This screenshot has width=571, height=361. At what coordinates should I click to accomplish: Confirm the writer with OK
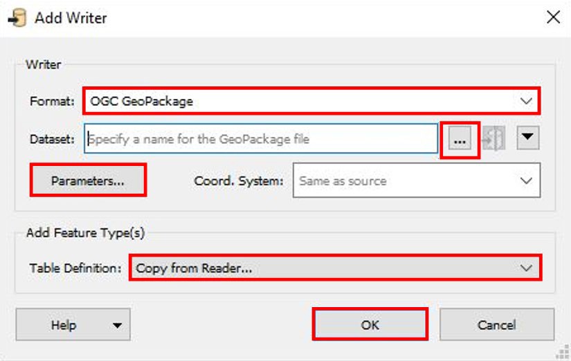point(370,324)
